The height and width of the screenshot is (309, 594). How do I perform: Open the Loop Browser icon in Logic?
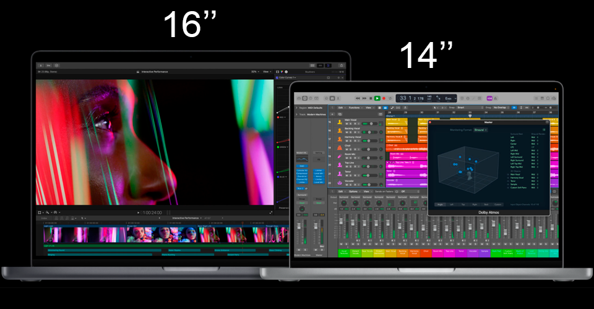pyautogui.click(x=548, y=98)
